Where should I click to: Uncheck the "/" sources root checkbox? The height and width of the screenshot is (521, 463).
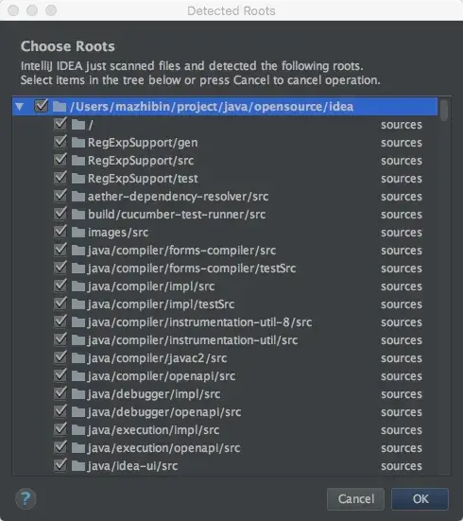point(60,124)
